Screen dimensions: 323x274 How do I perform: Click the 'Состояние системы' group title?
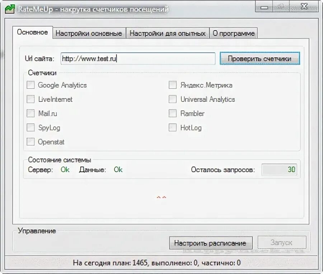60,160
